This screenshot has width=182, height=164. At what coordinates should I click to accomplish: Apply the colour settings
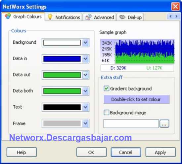(x=160, y=152)
